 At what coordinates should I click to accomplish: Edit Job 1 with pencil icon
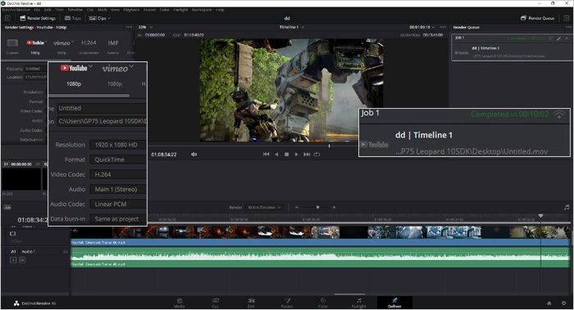pos(559,38)
